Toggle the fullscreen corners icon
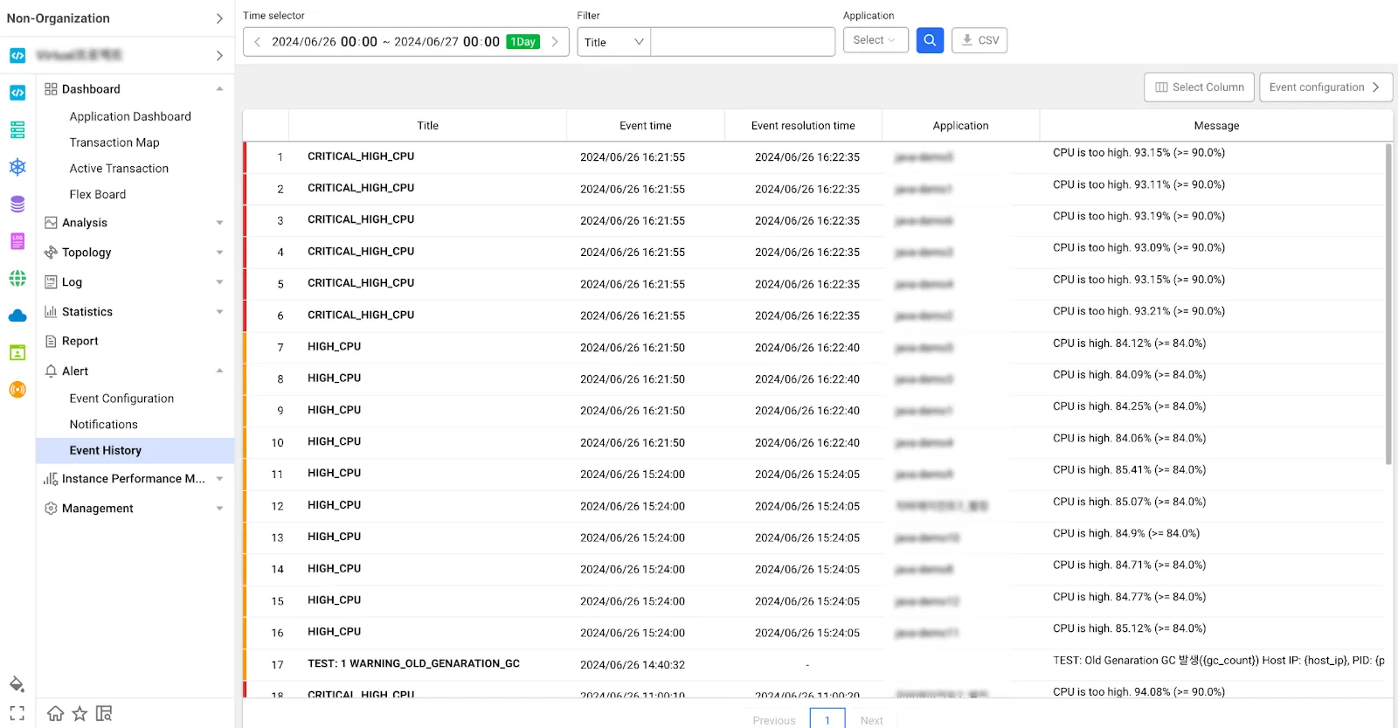Viewport: 1398px width, 728px height. pos(17,713)
